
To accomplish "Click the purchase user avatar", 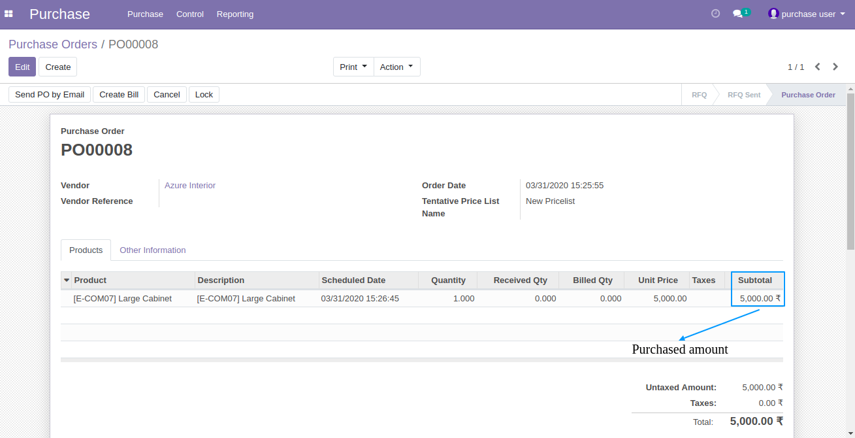I will pos(773,14).
